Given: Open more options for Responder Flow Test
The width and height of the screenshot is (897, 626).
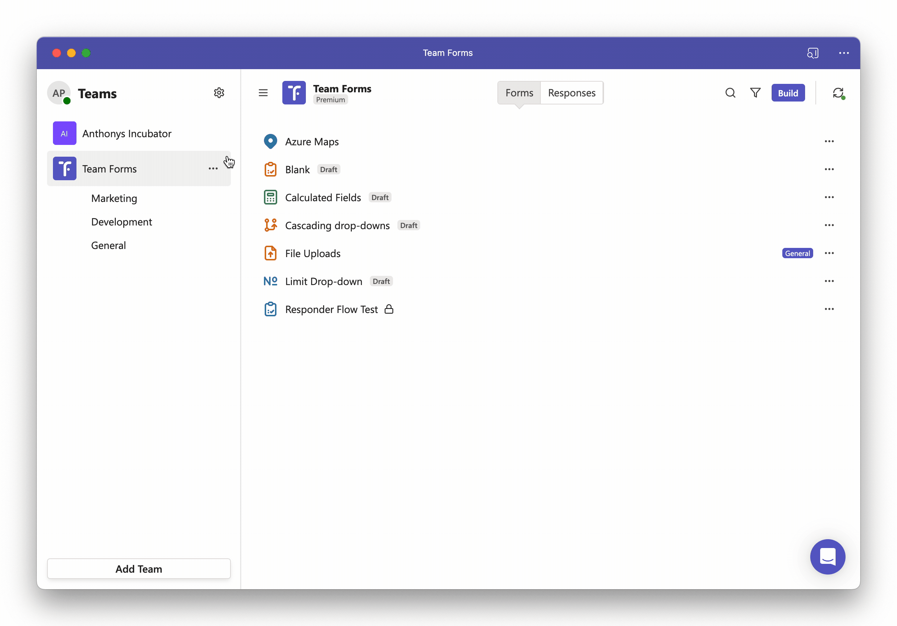Looking at the screenshot, I should click(x=829, y=309).
